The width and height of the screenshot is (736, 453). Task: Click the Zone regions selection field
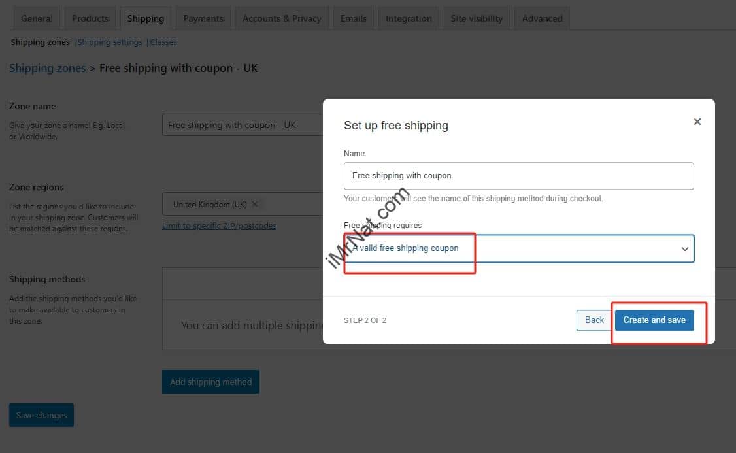point(243,204)
